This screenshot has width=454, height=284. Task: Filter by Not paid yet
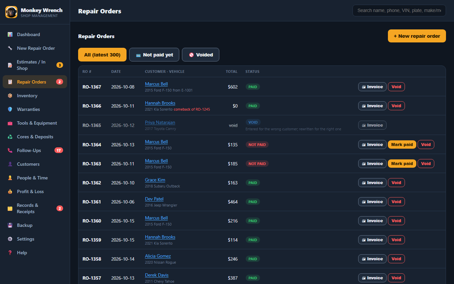[154, 55]
